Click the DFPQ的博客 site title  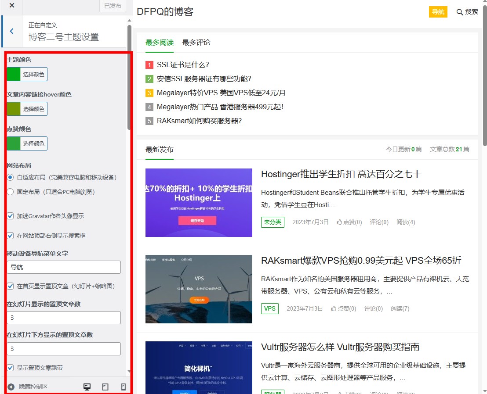[x=165, y=12]
